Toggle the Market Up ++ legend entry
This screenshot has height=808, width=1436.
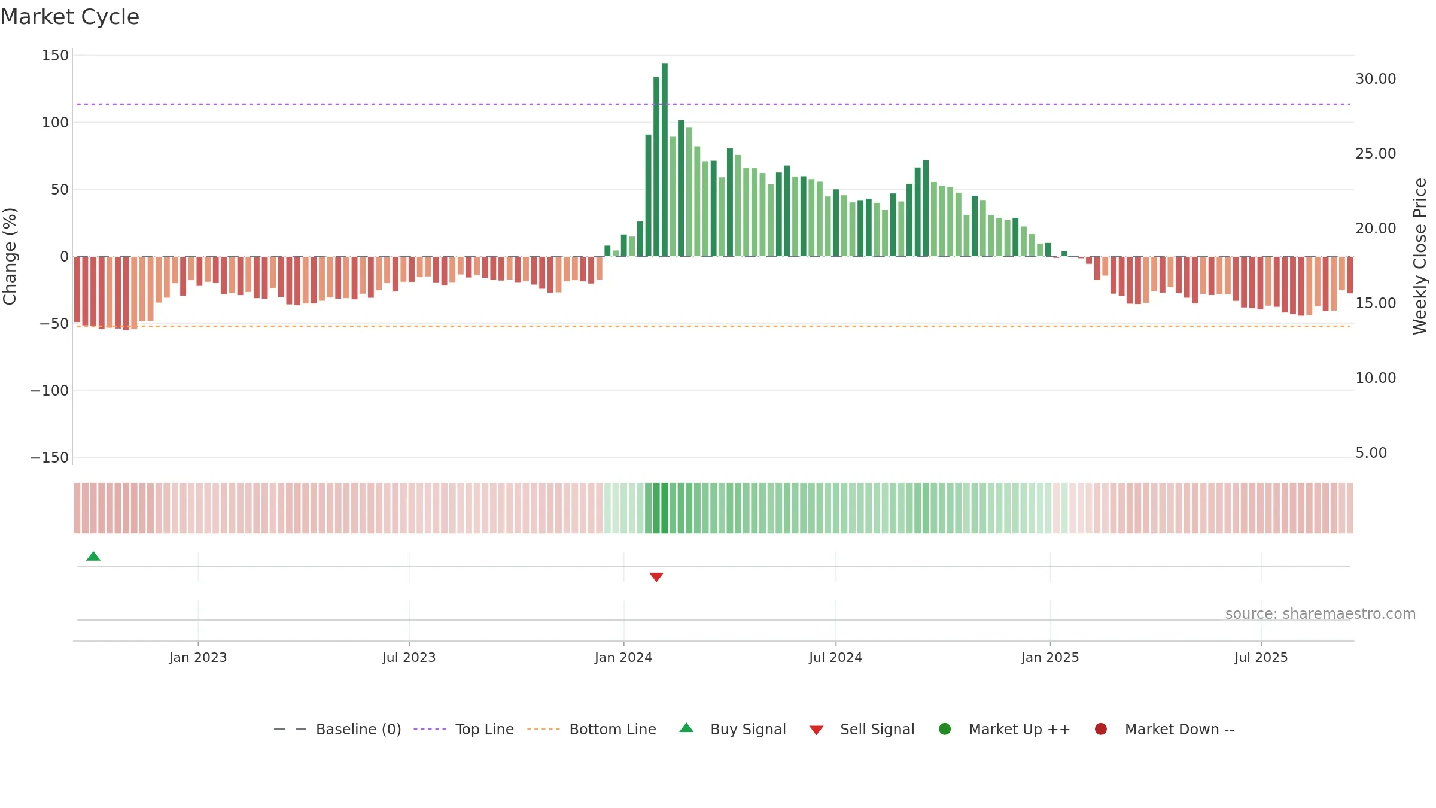click(x=1005, y=729)
